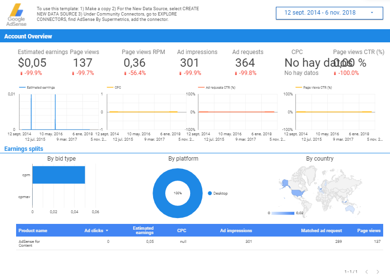Click the Google AdSense logo
This screenshot has width=390, height=275.
17,15
